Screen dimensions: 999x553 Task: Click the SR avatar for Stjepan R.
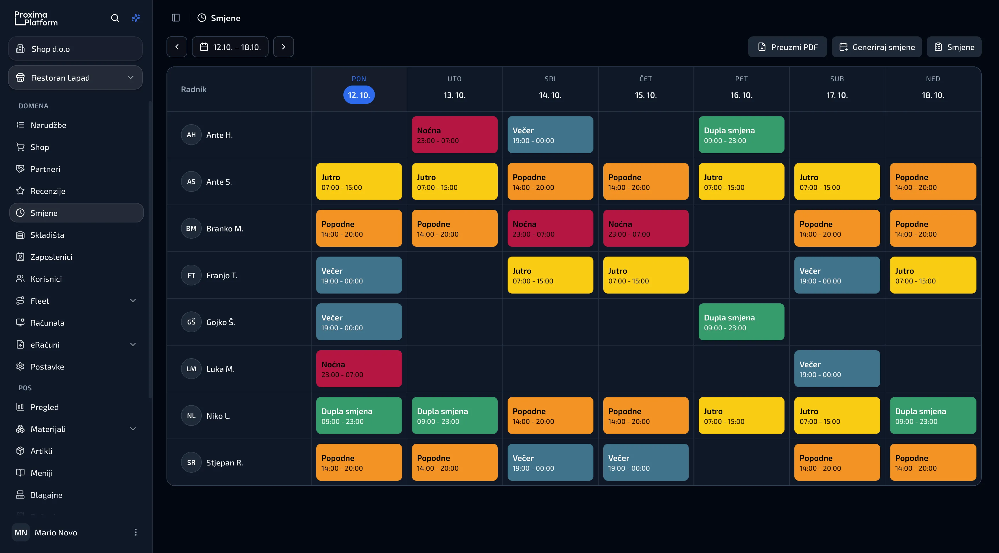(191, 462)
